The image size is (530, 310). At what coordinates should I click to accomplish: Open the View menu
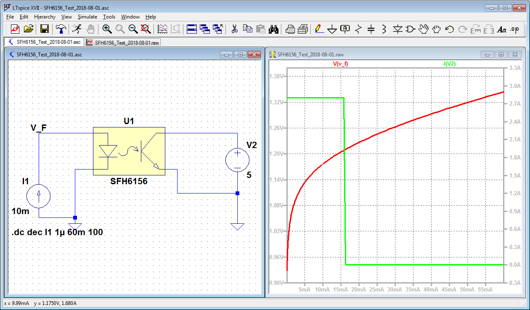pyautogui.click(x=66, y=17)
